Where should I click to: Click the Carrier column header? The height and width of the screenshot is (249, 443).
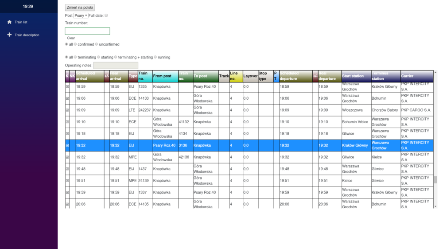coord(417,76)
